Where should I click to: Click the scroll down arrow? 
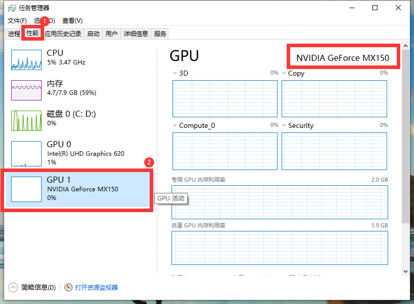[405, 271]
